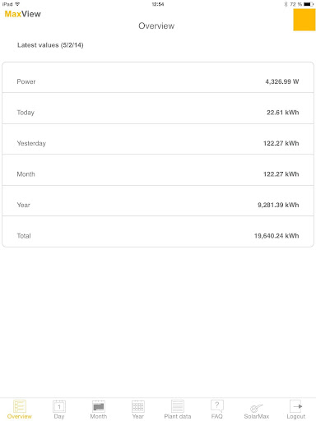Screen dimensions: 316x421
Task: Select the Power row
Action: (x=158, y=77)
